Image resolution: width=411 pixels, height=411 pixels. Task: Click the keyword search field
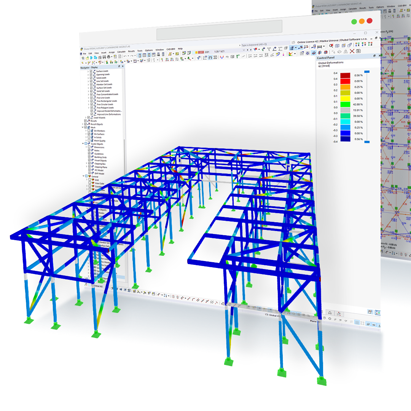tap(265, 45)
